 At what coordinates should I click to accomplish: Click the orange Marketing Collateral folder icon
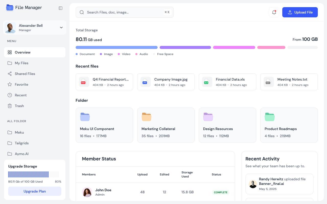click(147, 117)
